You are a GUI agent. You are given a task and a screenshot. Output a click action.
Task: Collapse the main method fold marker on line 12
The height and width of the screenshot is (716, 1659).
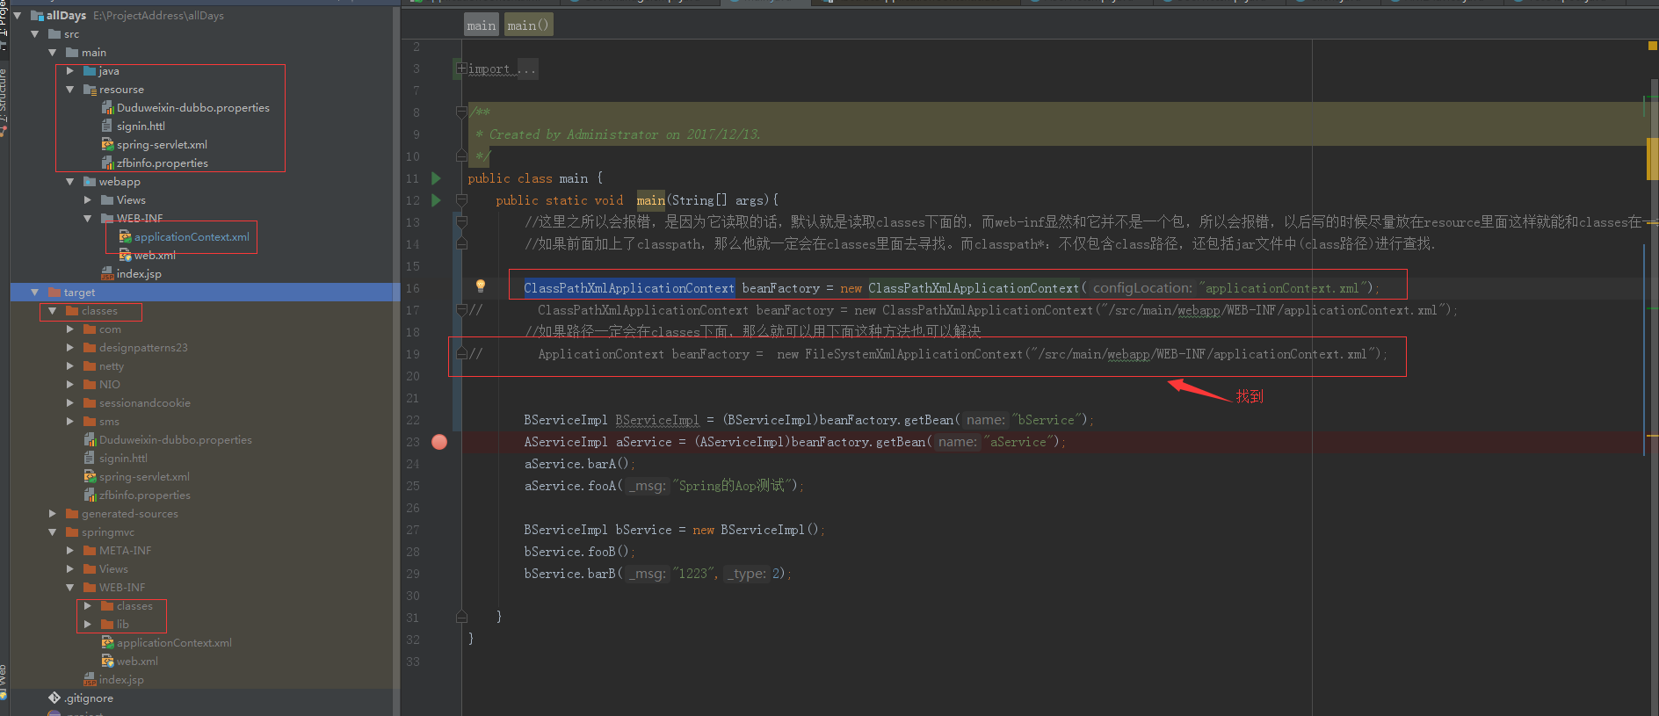tap(461, 200)
